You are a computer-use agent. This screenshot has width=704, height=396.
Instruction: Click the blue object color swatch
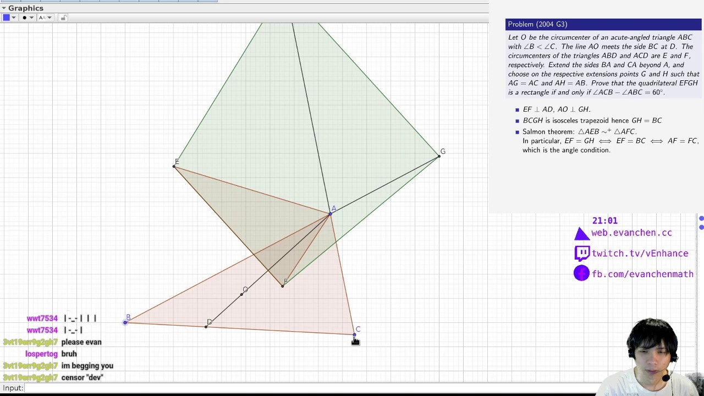point(6,18)
